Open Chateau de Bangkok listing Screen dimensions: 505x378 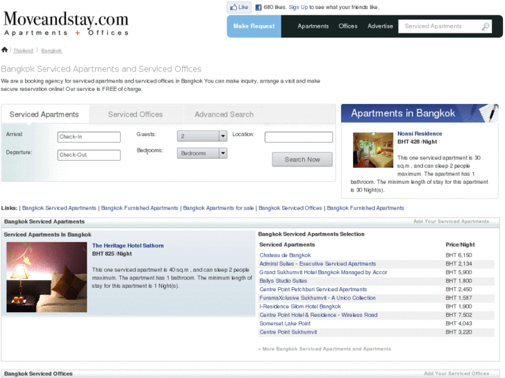click(285, 255)
